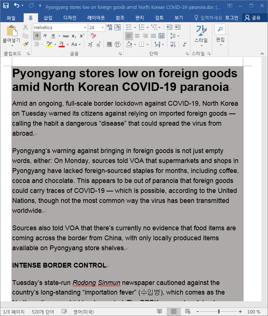Open the Helvetica font name dropdown
Image resolution: width=268 pixels, height=316 pixels.
(x=85, y=27)
